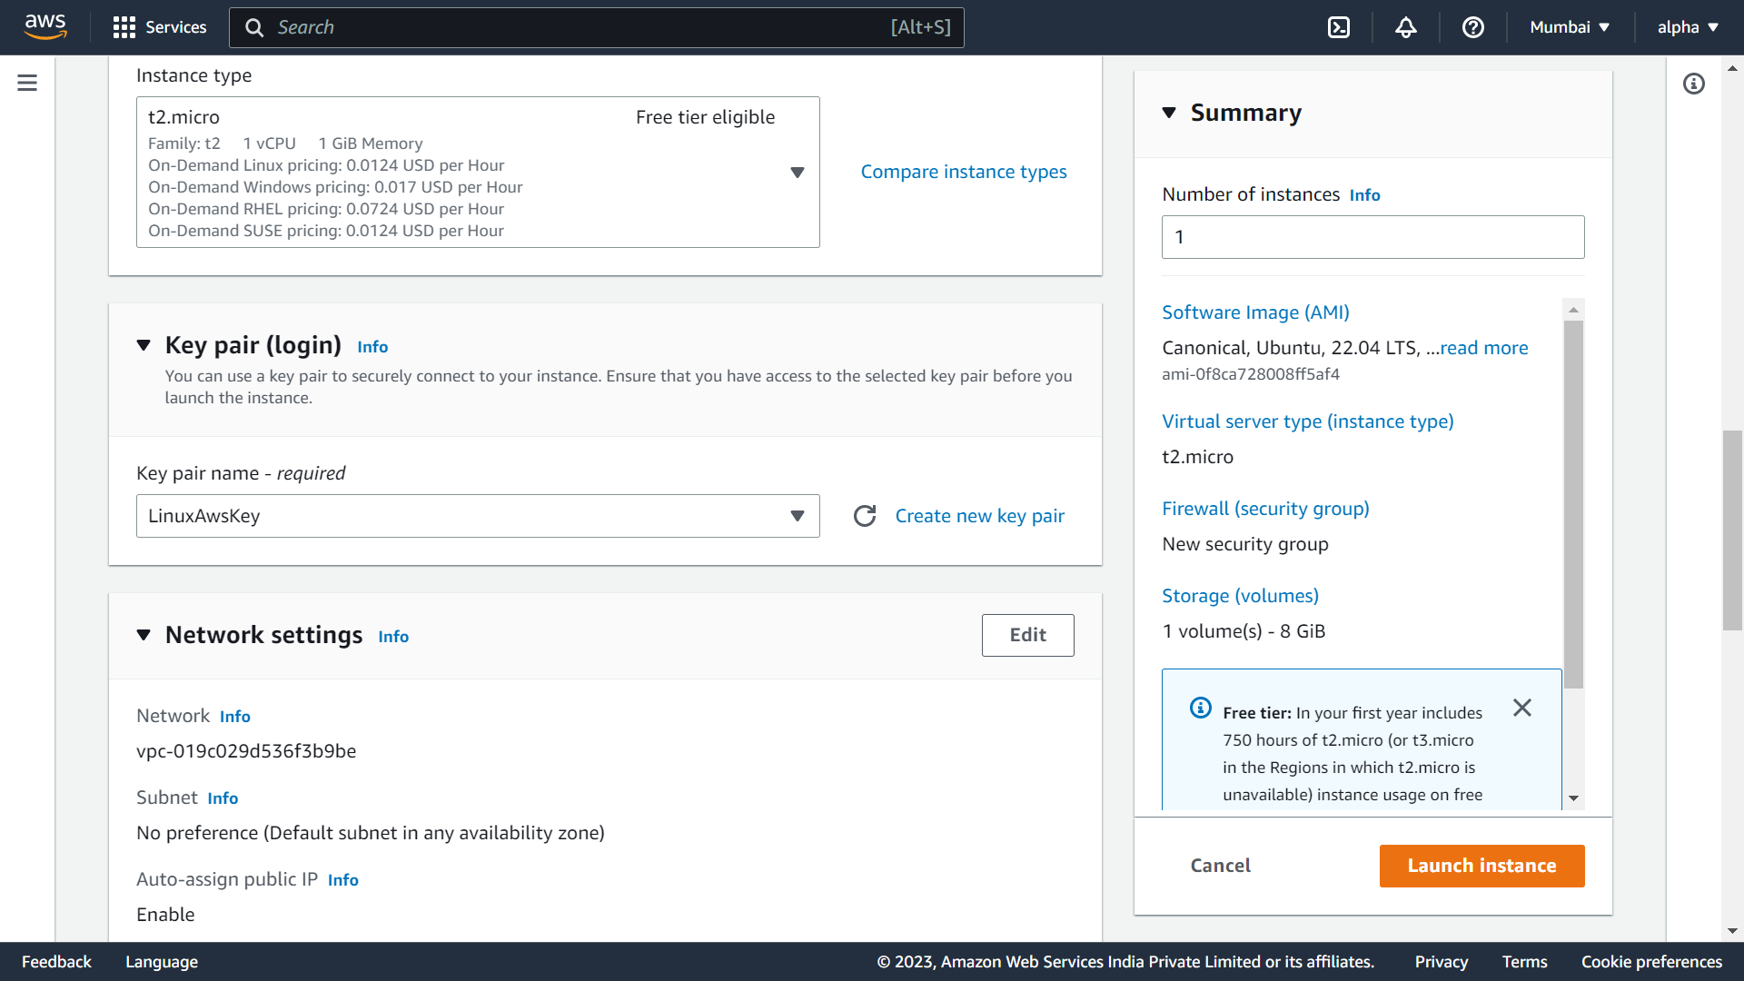
Task: Click the help question mark icon
Action: pyautogui.click(x=1472, y=27)
